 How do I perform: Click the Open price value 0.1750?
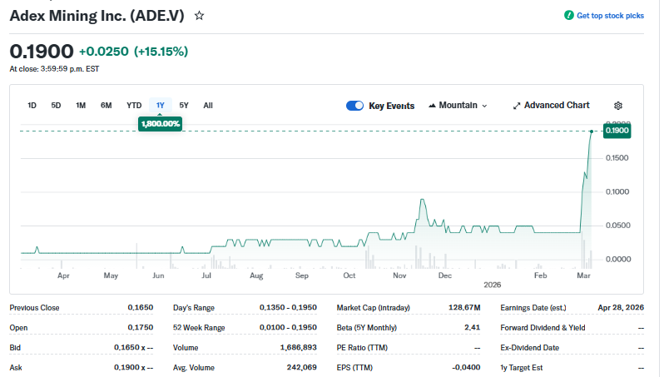[141, 327]
